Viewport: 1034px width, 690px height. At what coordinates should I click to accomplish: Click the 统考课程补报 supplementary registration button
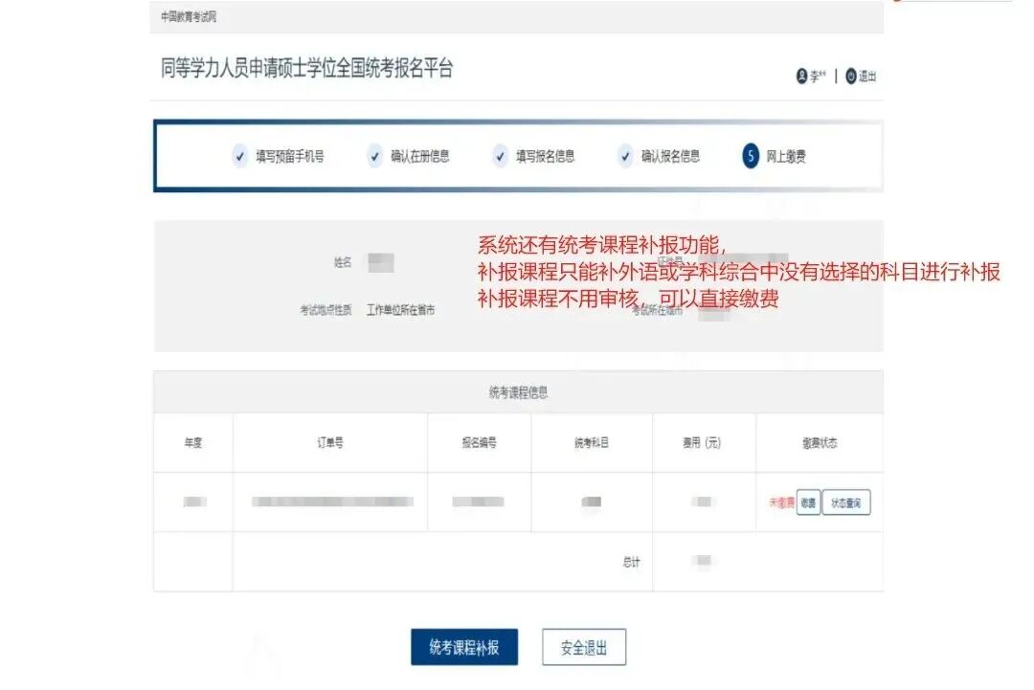tap(463, 647)
